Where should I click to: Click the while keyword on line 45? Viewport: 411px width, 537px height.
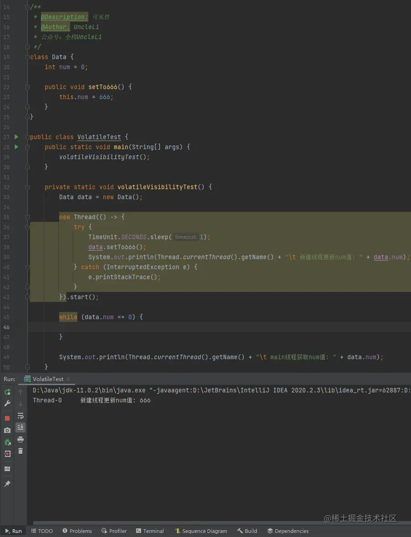(x=68, y=317)
